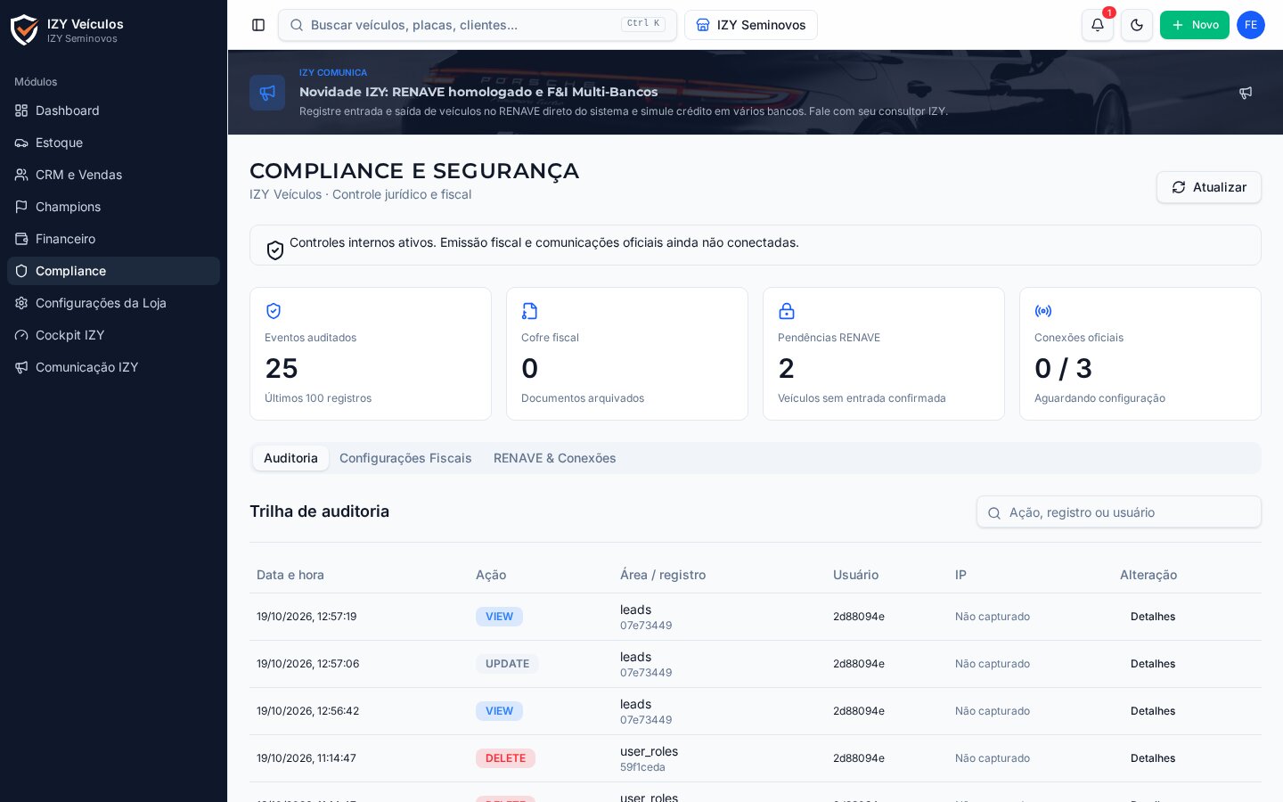Open the Financeiro module

pyautogui.click(x=113, y=239)
